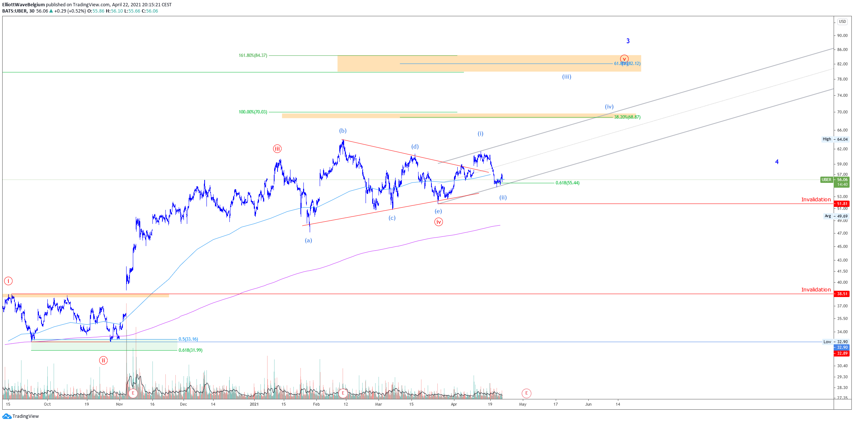Click the USD currency label

point(843,22)
